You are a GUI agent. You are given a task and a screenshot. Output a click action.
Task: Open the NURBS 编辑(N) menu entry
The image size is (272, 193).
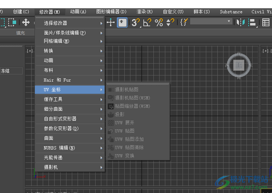tap(70, 148)
